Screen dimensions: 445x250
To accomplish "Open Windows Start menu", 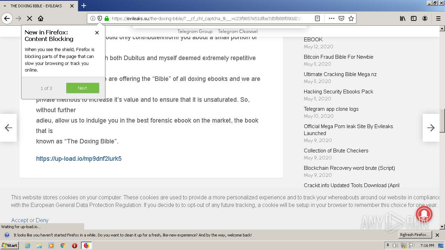I will point(10,245).
